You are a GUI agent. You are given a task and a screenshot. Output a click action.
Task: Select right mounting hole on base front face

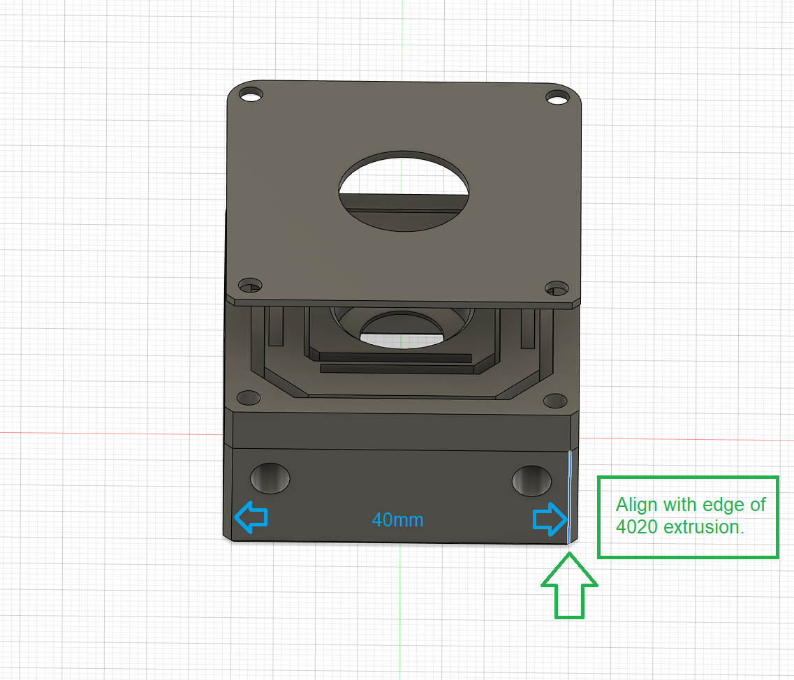point(531,481)
